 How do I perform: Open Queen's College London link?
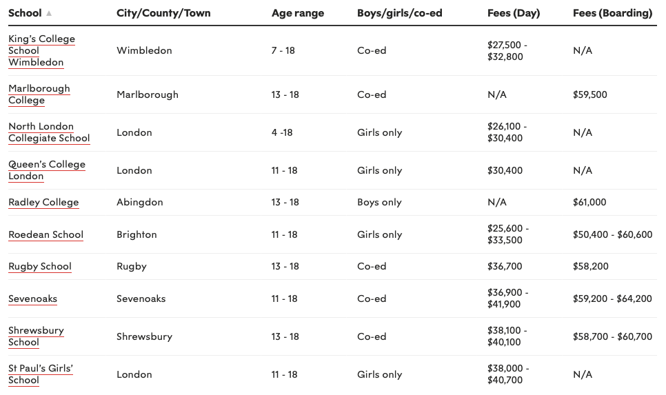click(x=47, y=170)
